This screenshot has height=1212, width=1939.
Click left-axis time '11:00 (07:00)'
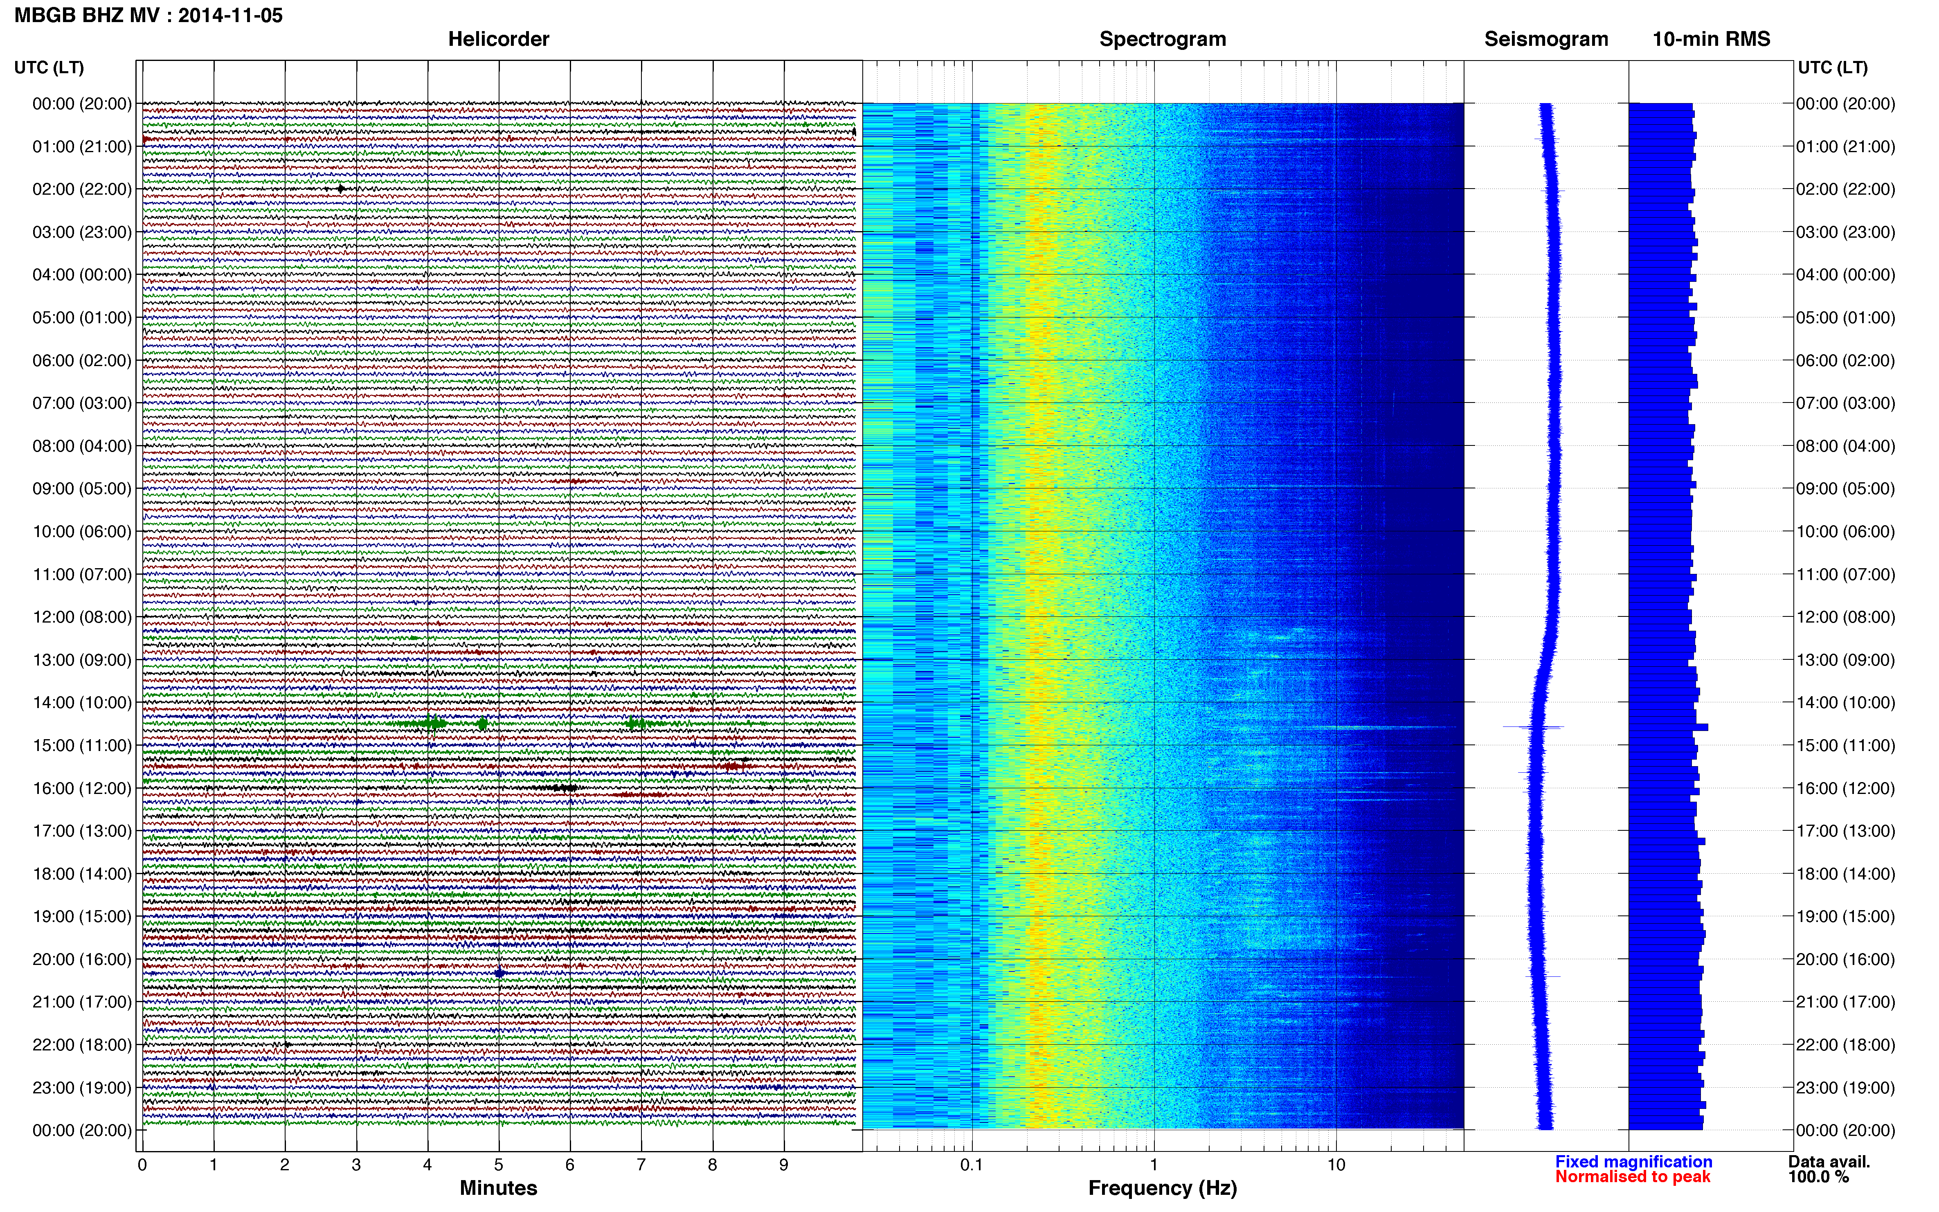coord(82,575)
